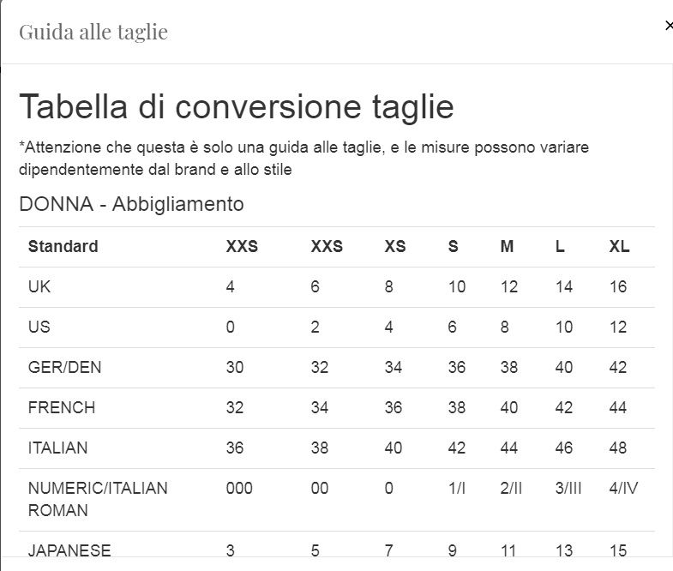Click the 000 numeric size cell
The height and width of the screenshot is (571, 673).
(239, 488)
